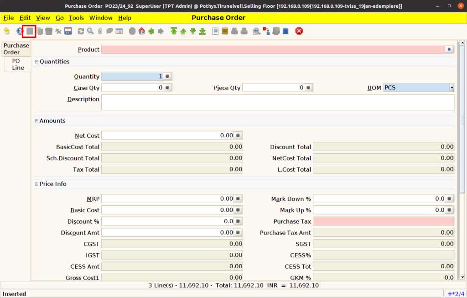Screen dimensions: 467x298
Task: Click the Delete Record trash icon
Action: pyautogui.click(x=49, y=31)
